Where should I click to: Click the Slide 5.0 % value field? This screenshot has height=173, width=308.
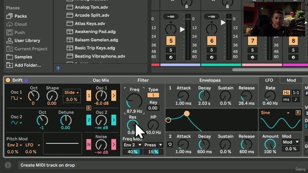click(72, 99)
